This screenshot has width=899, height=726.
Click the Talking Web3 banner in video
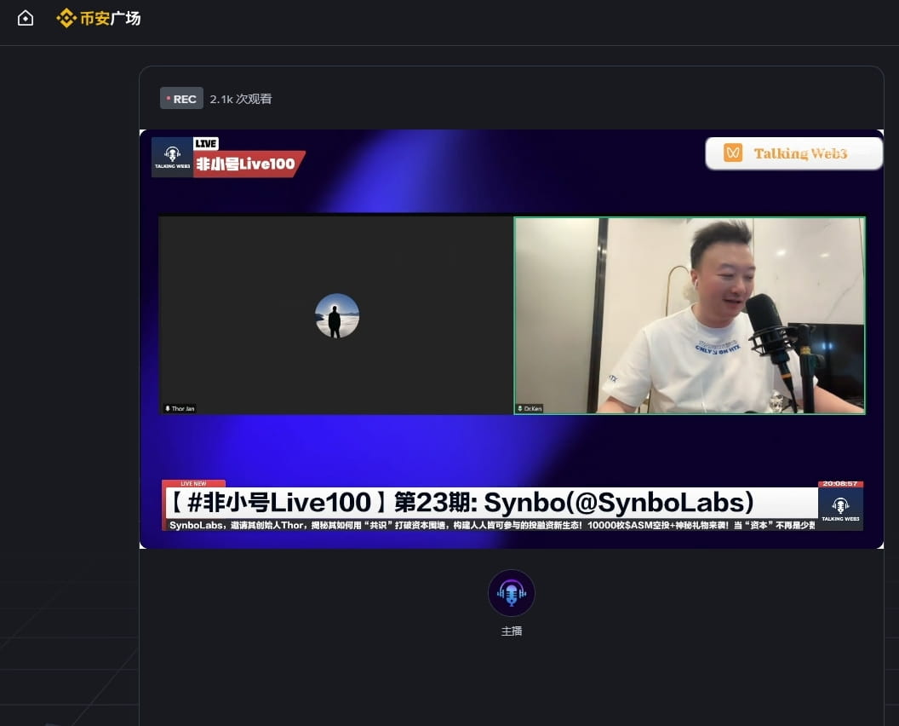(794, 153)
